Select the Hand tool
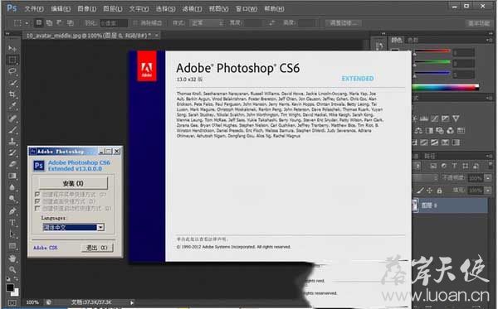Image resolution: width=498 pixels, height=309 pixels. [x=12, y=258]
